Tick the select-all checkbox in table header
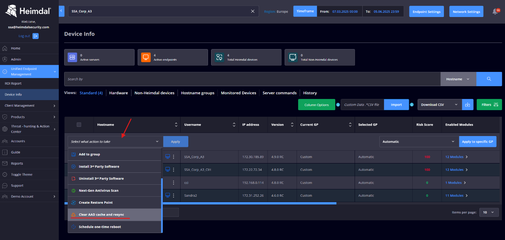This screenshot has width=505, height=240. pyautogui.click(x=79, y=124)
